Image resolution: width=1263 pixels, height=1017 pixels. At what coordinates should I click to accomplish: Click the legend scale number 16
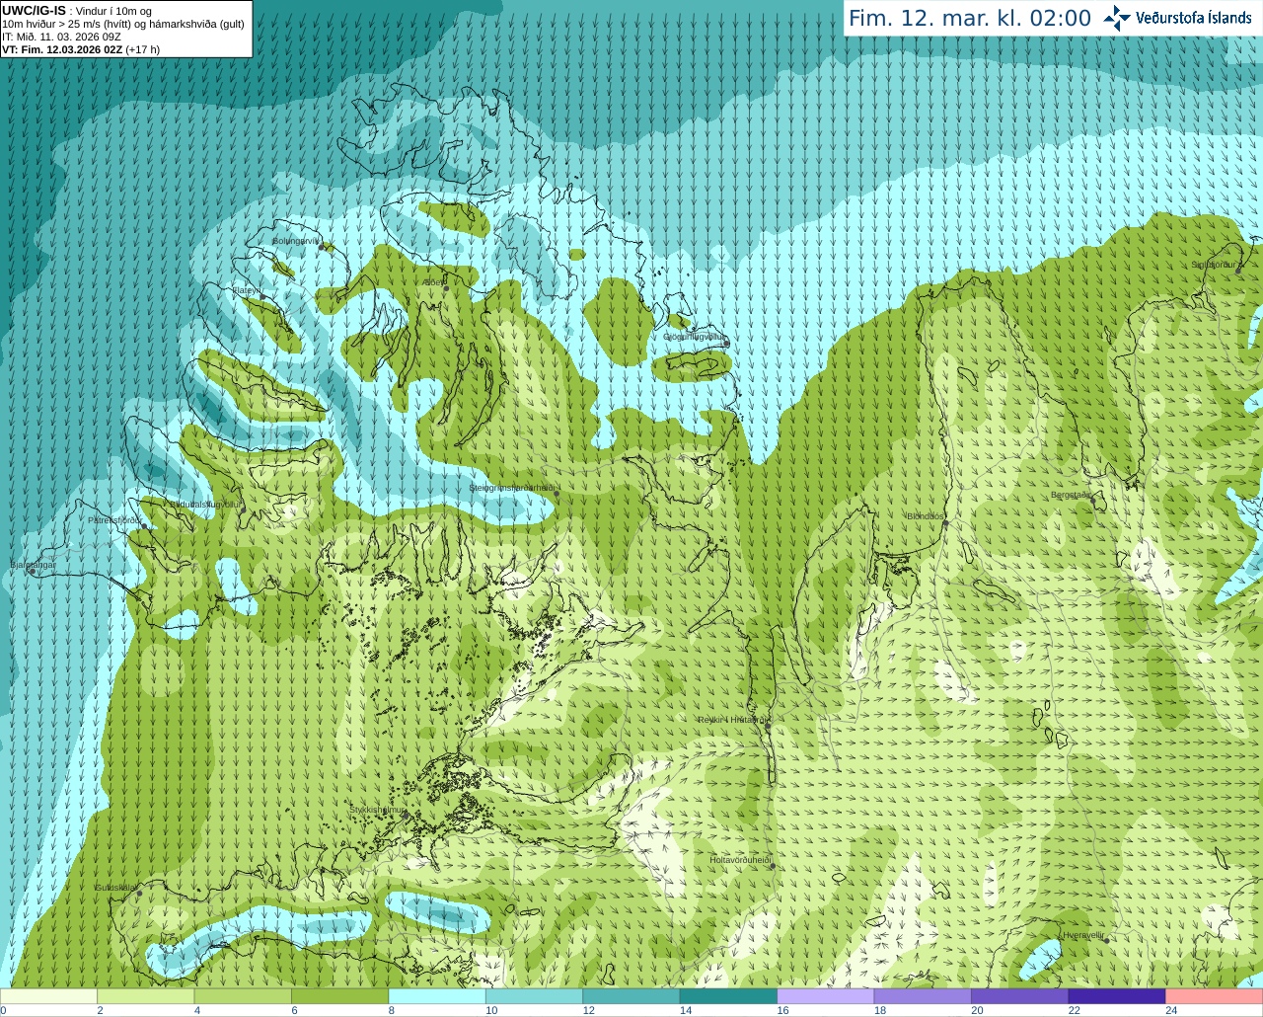pyautogui.click(x=782, y=1010)
